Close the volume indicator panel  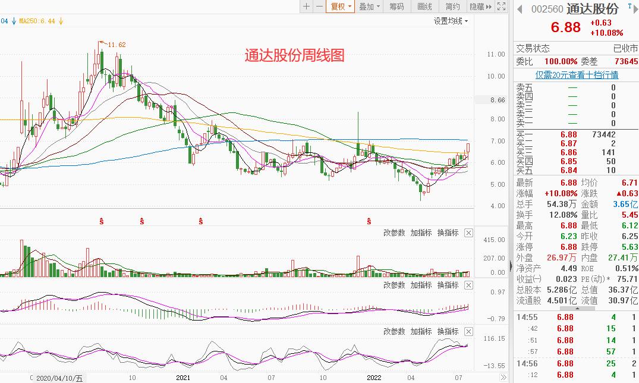[x=468, y=233]
